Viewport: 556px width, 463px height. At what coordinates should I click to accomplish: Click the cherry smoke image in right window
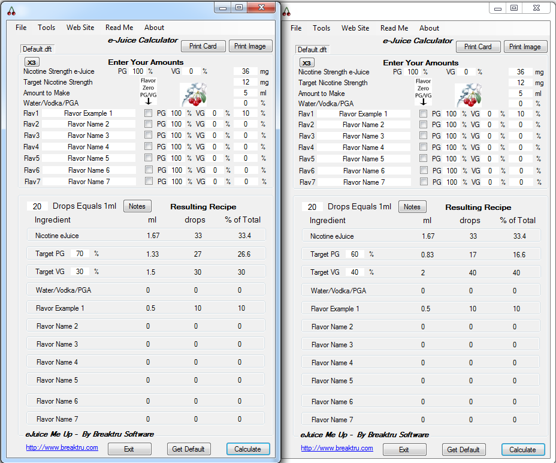[x=469, y=95]
